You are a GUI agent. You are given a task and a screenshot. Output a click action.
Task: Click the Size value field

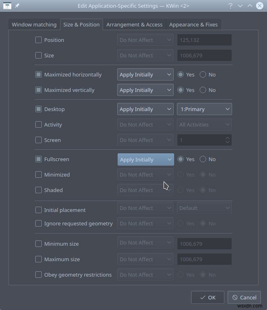pyautogui.click(x=204, y=55)
